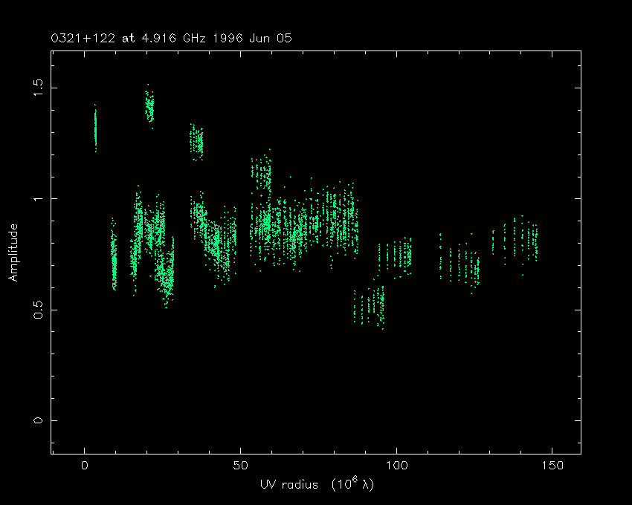The image size is (632, 505).
Task: Click the 'Amplitude' y-axis label
Action: 13,254
